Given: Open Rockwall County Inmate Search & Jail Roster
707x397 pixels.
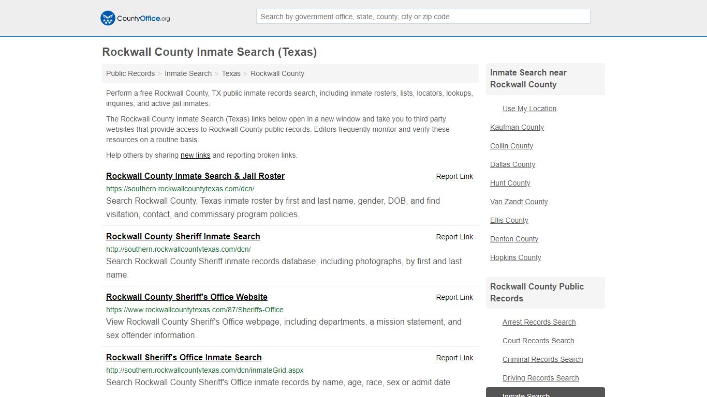Looking at the screenshot, I should click(x=195, y=176).
